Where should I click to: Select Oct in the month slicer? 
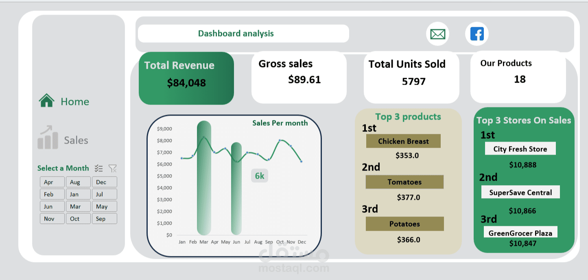tap(78, 219)
